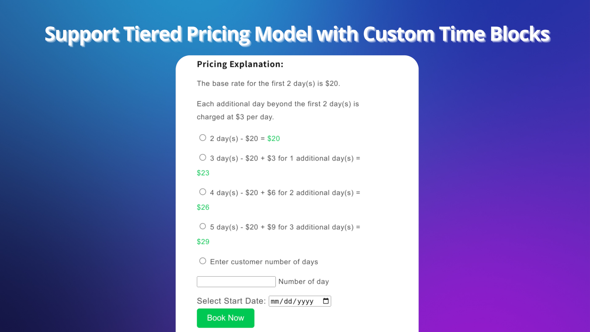
Task: Enable the Enter customer number of days option
Action: [x=202, y=261]
